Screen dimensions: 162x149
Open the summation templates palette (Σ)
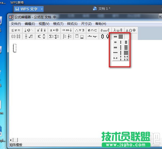click(x=54, y=36)
